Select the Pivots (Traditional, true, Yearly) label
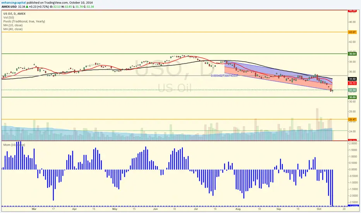The image size is (361, 213). pyautogui.click(x=24, y=21)
